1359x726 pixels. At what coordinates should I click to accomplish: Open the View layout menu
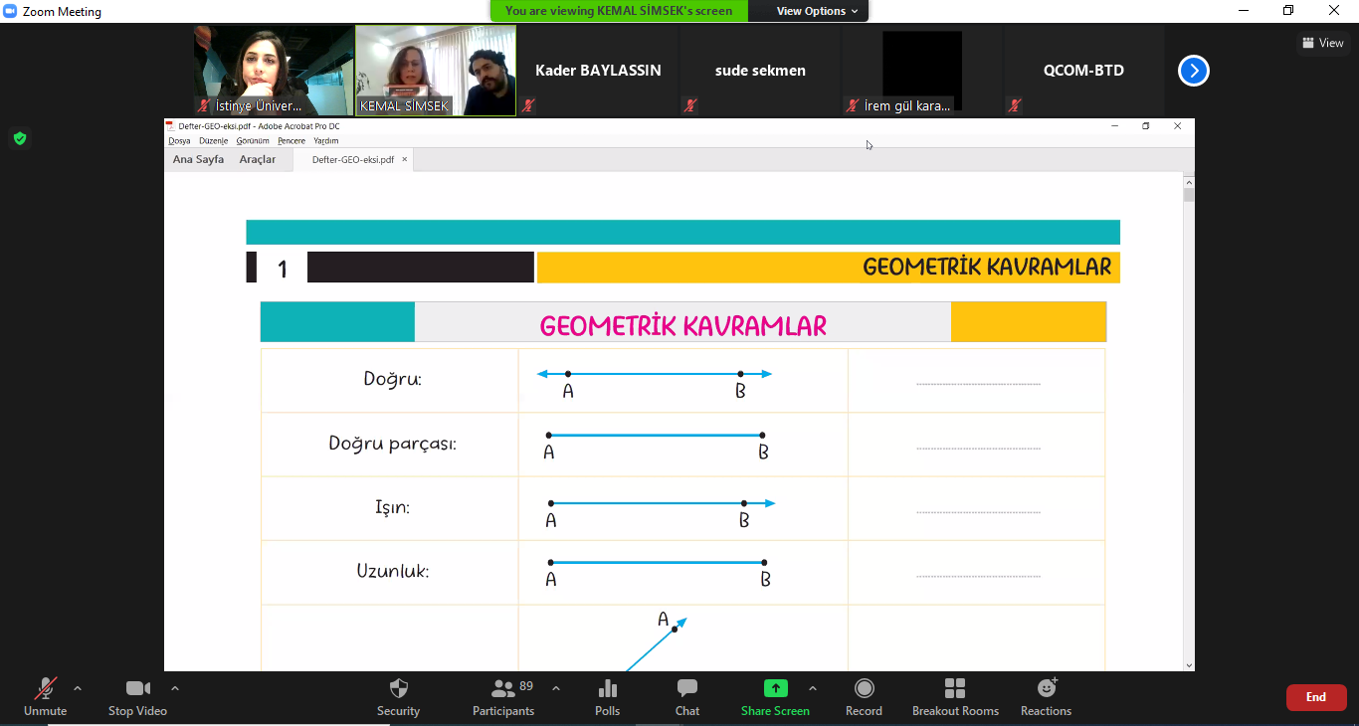1323,43
